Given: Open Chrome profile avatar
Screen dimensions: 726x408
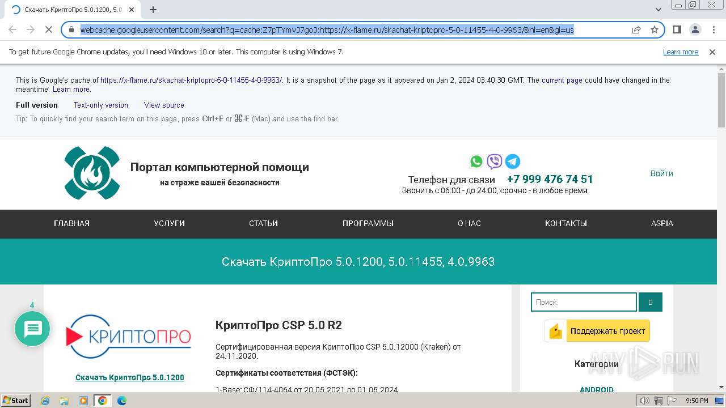Looking at the screenshot, I should (695, 29).
